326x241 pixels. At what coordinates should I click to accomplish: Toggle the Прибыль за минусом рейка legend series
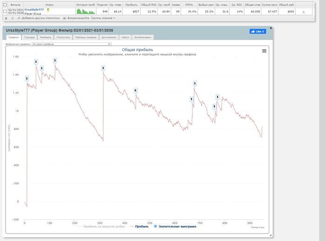tap(102, 227)
